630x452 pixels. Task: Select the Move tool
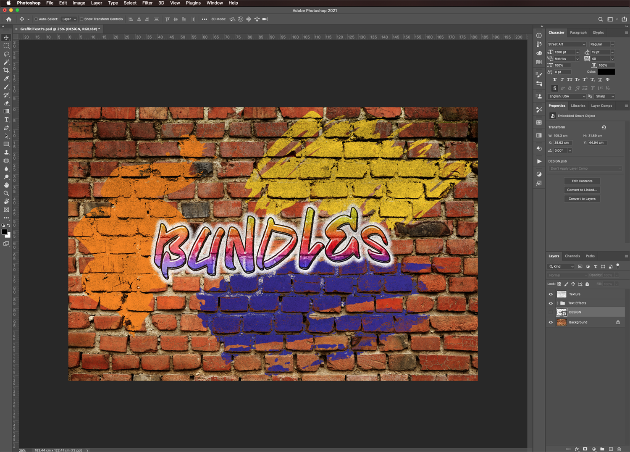6,38
